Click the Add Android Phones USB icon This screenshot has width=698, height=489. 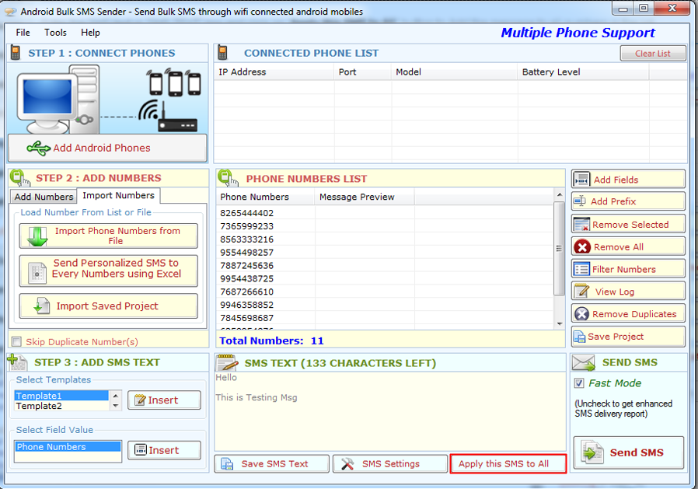tap(38, 148)
